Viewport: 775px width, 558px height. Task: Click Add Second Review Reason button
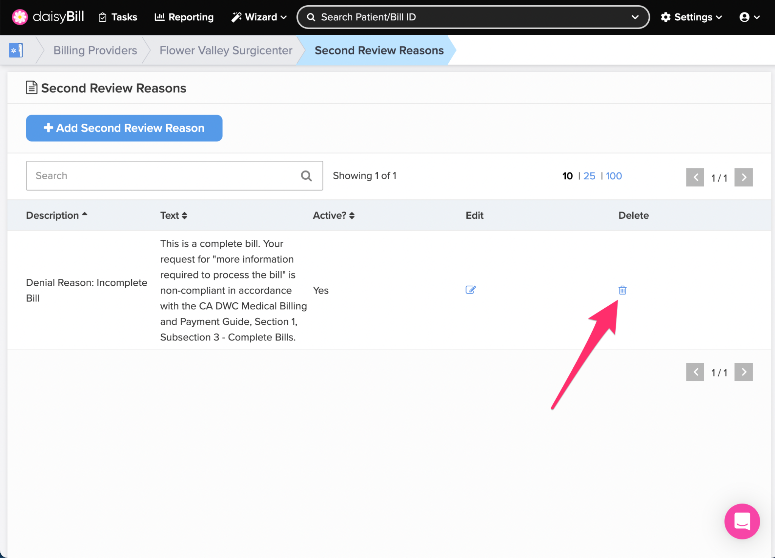coord(124,128)
